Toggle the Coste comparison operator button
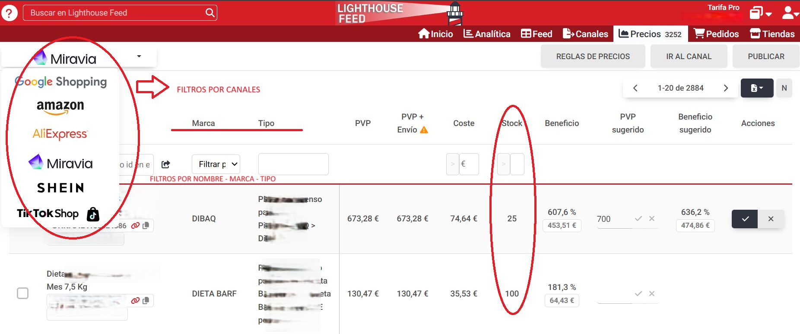This screenshot has height=334, width=800. click(x=452, y=164)
